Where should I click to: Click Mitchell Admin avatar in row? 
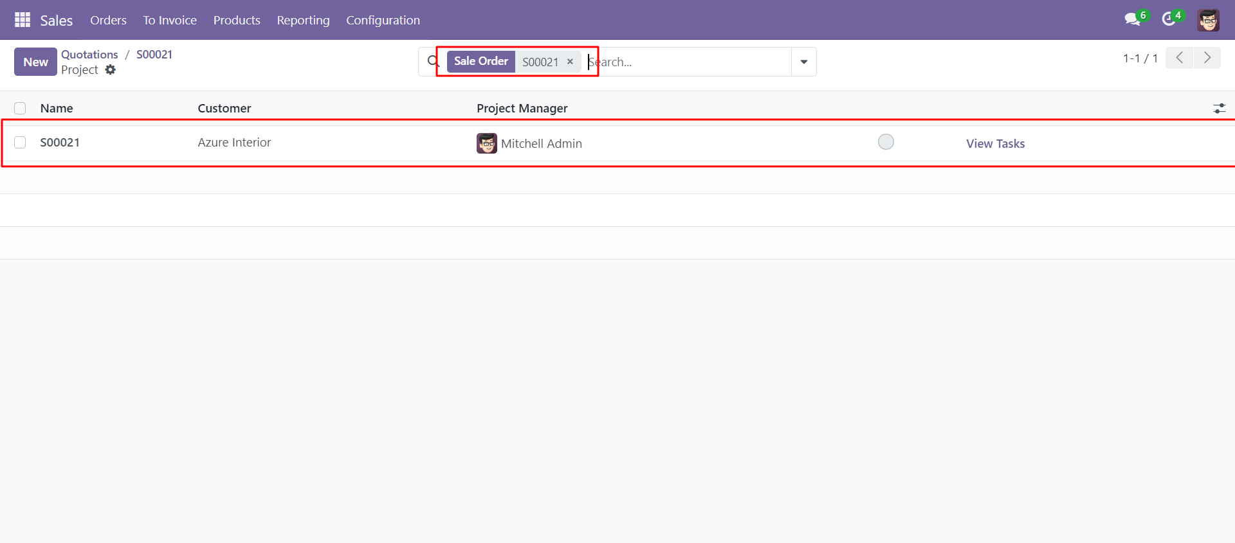point(487,143)
